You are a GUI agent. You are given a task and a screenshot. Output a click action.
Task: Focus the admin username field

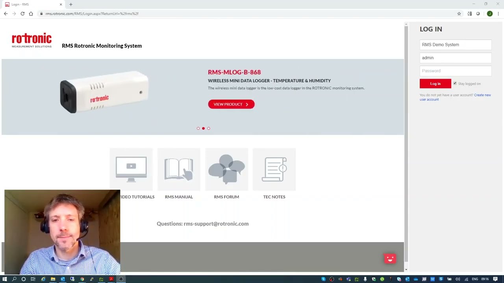(x=456, y=58)
